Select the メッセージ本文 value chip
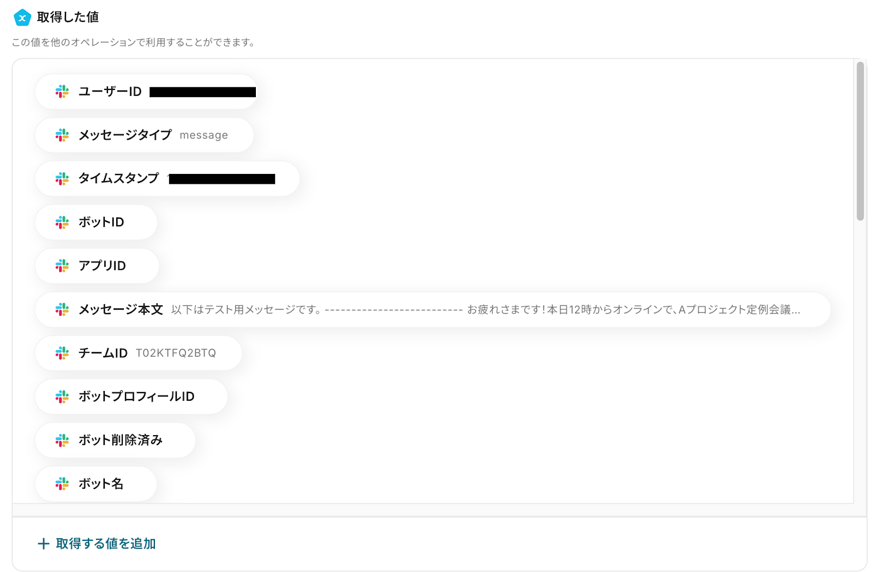The height and width of the screenshot is (572, 873). (431, 310)
